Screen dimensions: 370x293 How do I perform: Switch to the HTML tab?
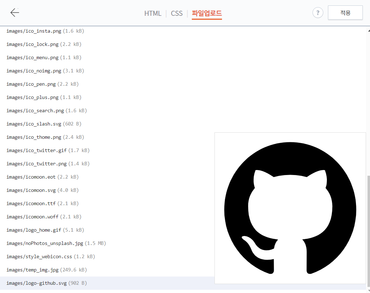153,13
